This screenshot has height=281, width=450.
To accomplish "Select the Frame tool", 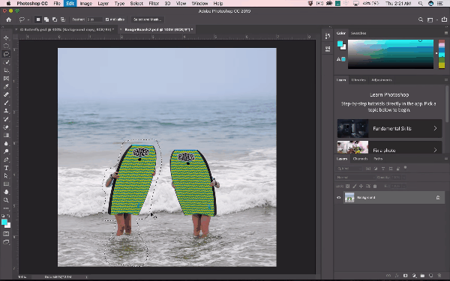I will (6, 78).
